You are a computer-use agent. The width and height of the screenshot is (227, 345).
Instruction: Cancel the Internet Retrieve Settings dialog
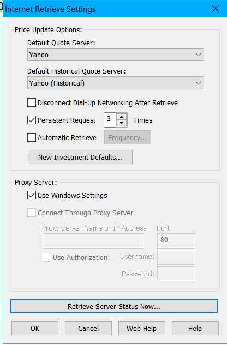88,328
